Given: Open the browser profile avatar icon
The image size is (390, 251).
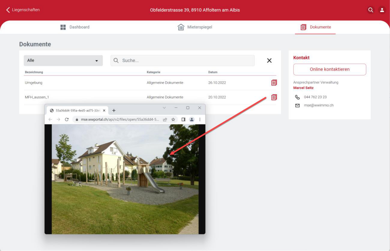Looking at the screenshot, I should pyautogui.click(x=192, y=120).
